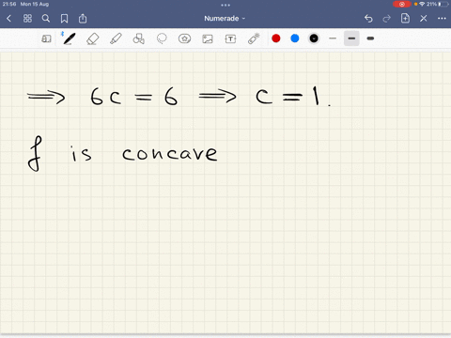Tap the red screen recording indicator

click(x=402, y=4)
